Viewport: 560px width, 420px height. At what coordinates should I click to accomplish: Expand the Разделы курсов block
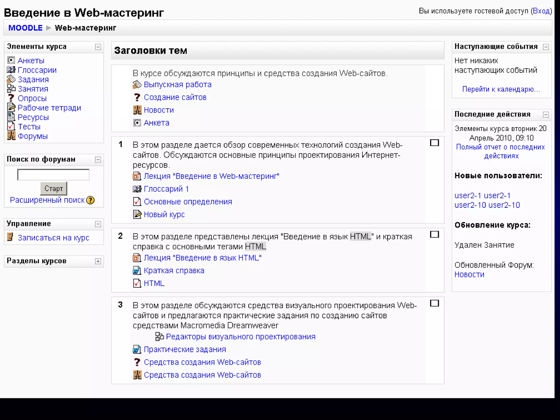pyautogui.click(x=98, y=261)
